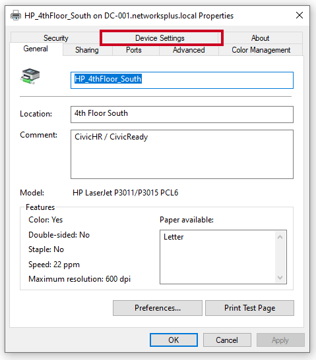Go to the Sharing tab
Image resolution: width=316 pixels, height=360 pixels.
coord(87,50)
